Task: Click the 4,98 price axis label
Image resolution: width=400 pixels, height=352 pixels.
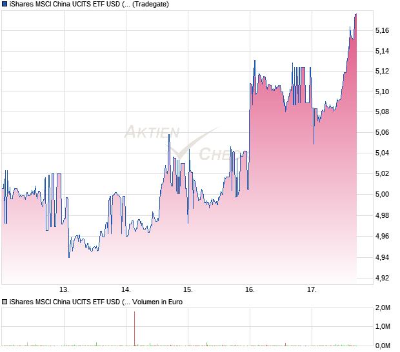Action: coord(382,215)
